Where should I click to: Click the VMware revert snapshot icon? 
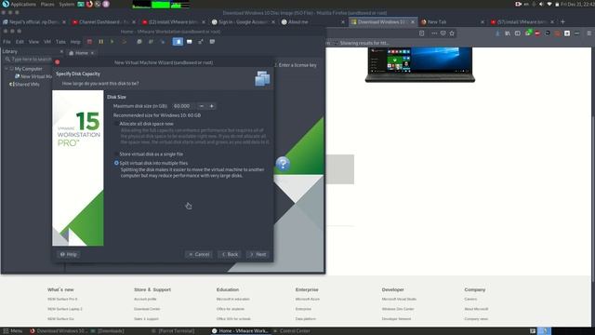(151, 42)
